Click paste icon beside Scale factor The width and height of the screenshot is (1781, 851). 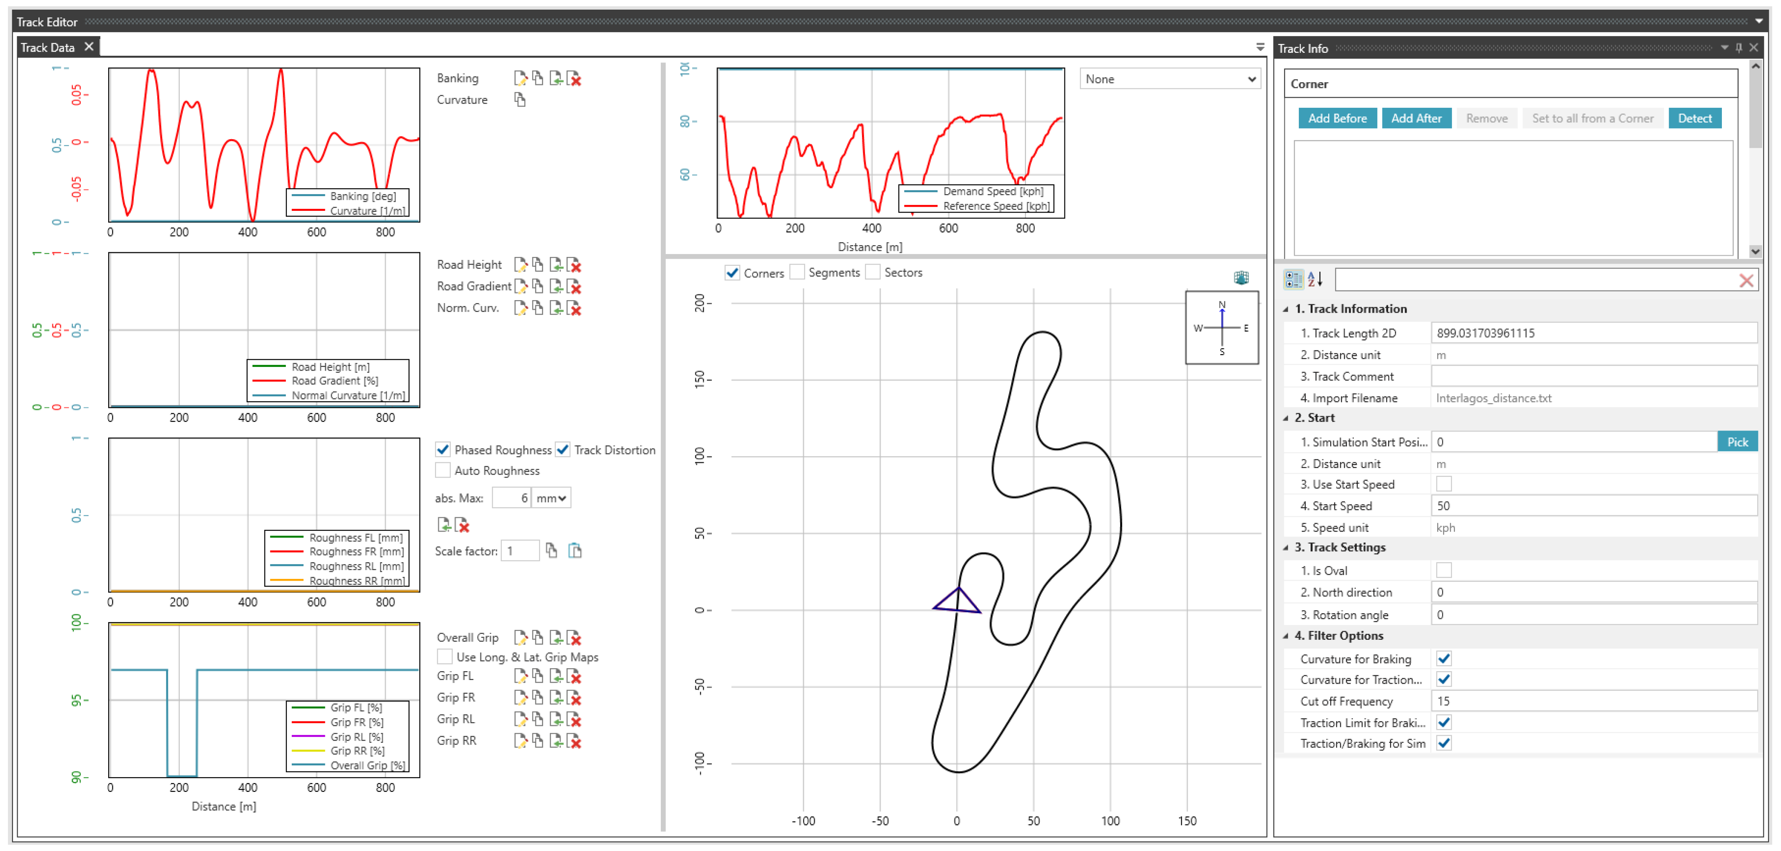(574, 551)
